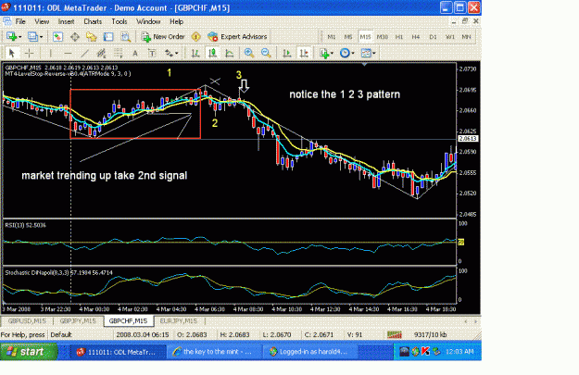Select the Equidistant Channel tool
Viewport: 579px width, 375px height.
click(101, 53)
